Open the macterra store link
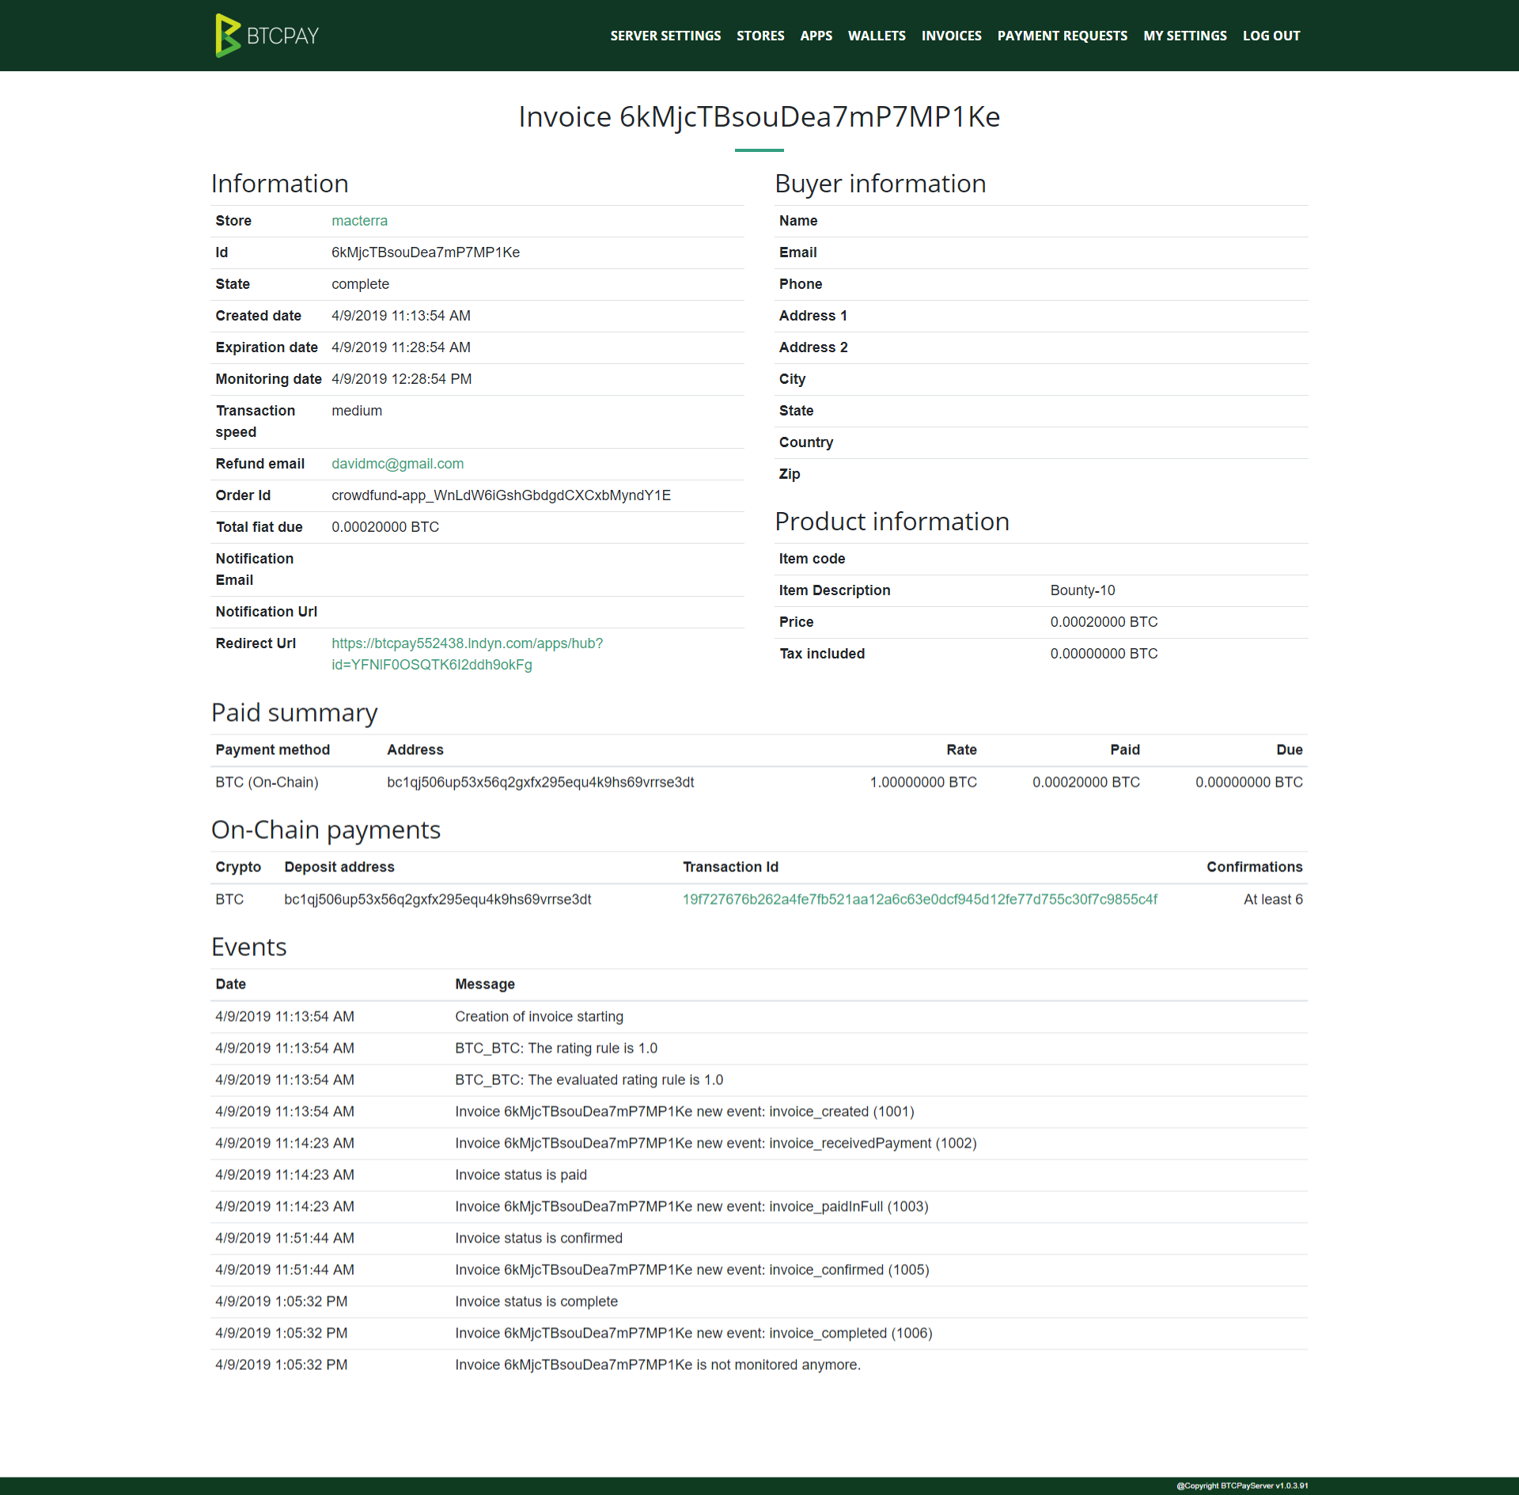Image resolution: width=1519 pixels, height=1495 pixels. pos(359,221)
